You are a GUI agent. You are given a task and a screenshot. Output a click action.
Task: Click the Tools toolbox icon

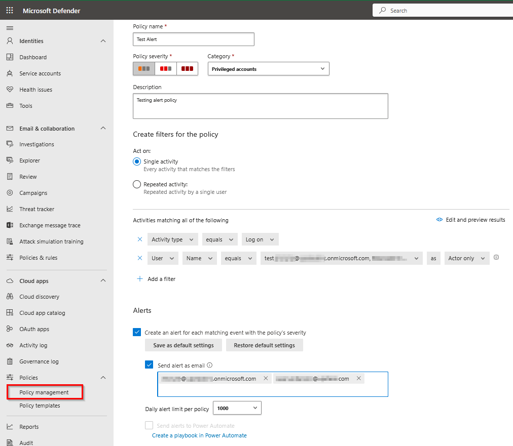pos(10,105)
